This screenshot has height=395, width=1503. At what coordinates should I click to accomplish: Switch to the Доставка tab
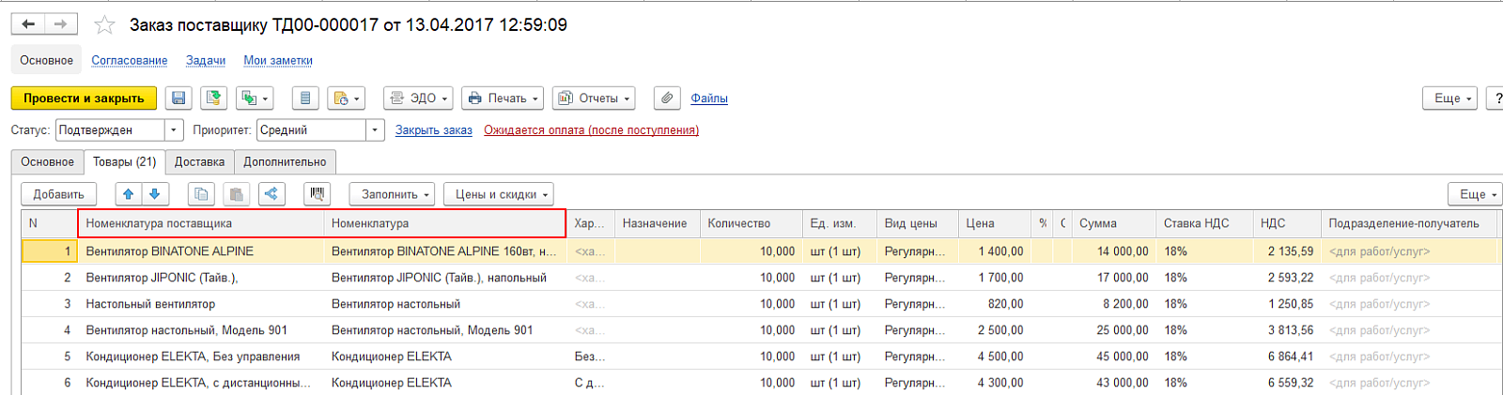[199, 161]
